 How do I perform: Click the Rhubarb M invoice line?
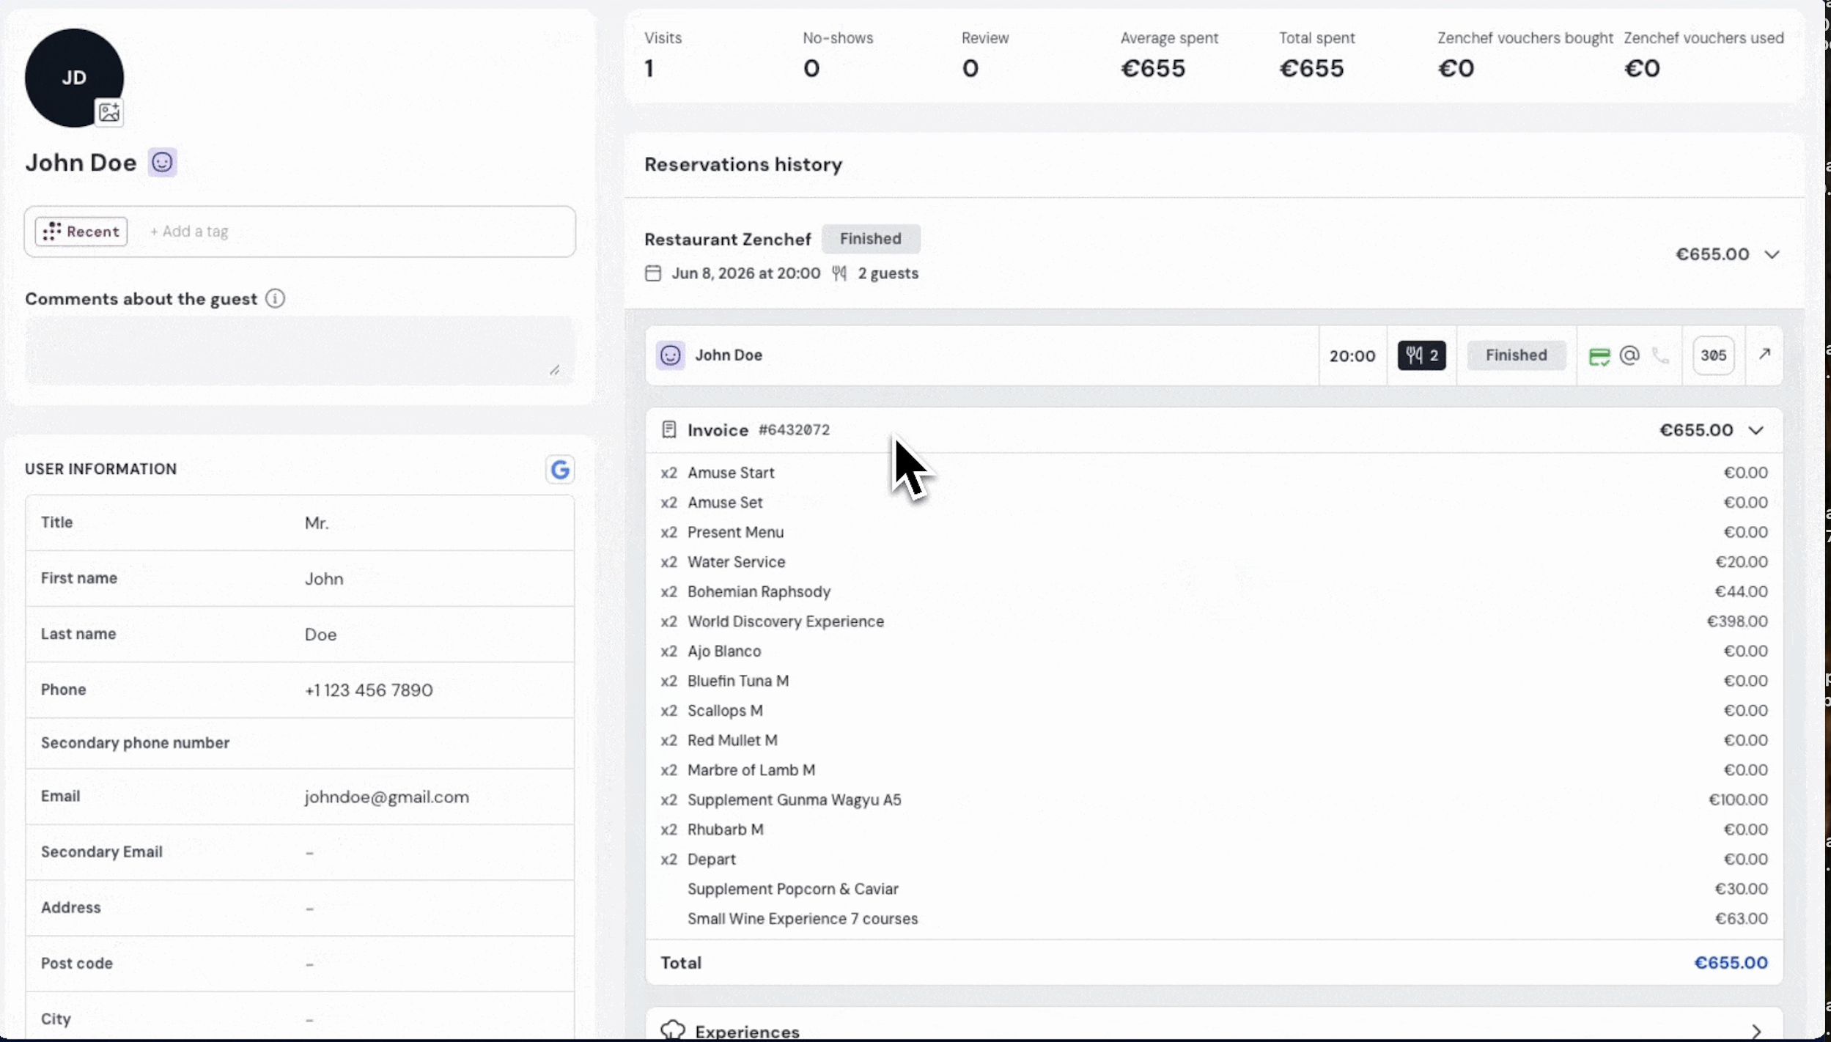tap(1214, 829)
